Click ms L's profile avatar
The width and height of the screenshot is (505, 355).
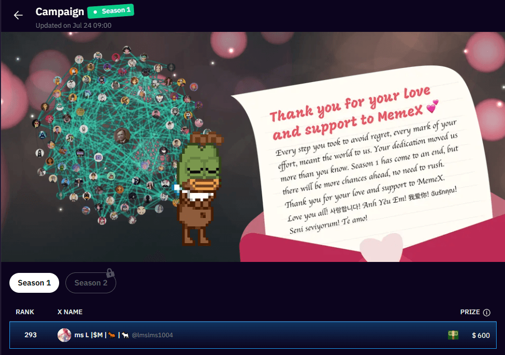(64, 335)
